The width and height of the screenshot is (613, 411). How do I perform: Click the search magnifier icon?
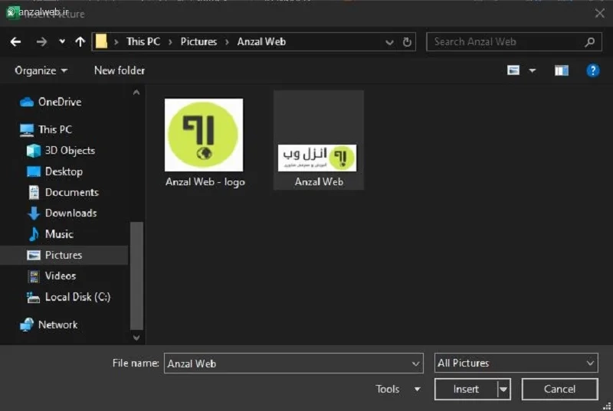click(x=589, y=42)
